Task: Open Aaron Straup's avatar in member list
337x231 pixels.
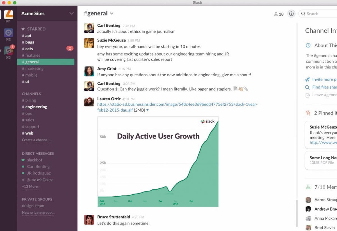Action: [308, 200]
